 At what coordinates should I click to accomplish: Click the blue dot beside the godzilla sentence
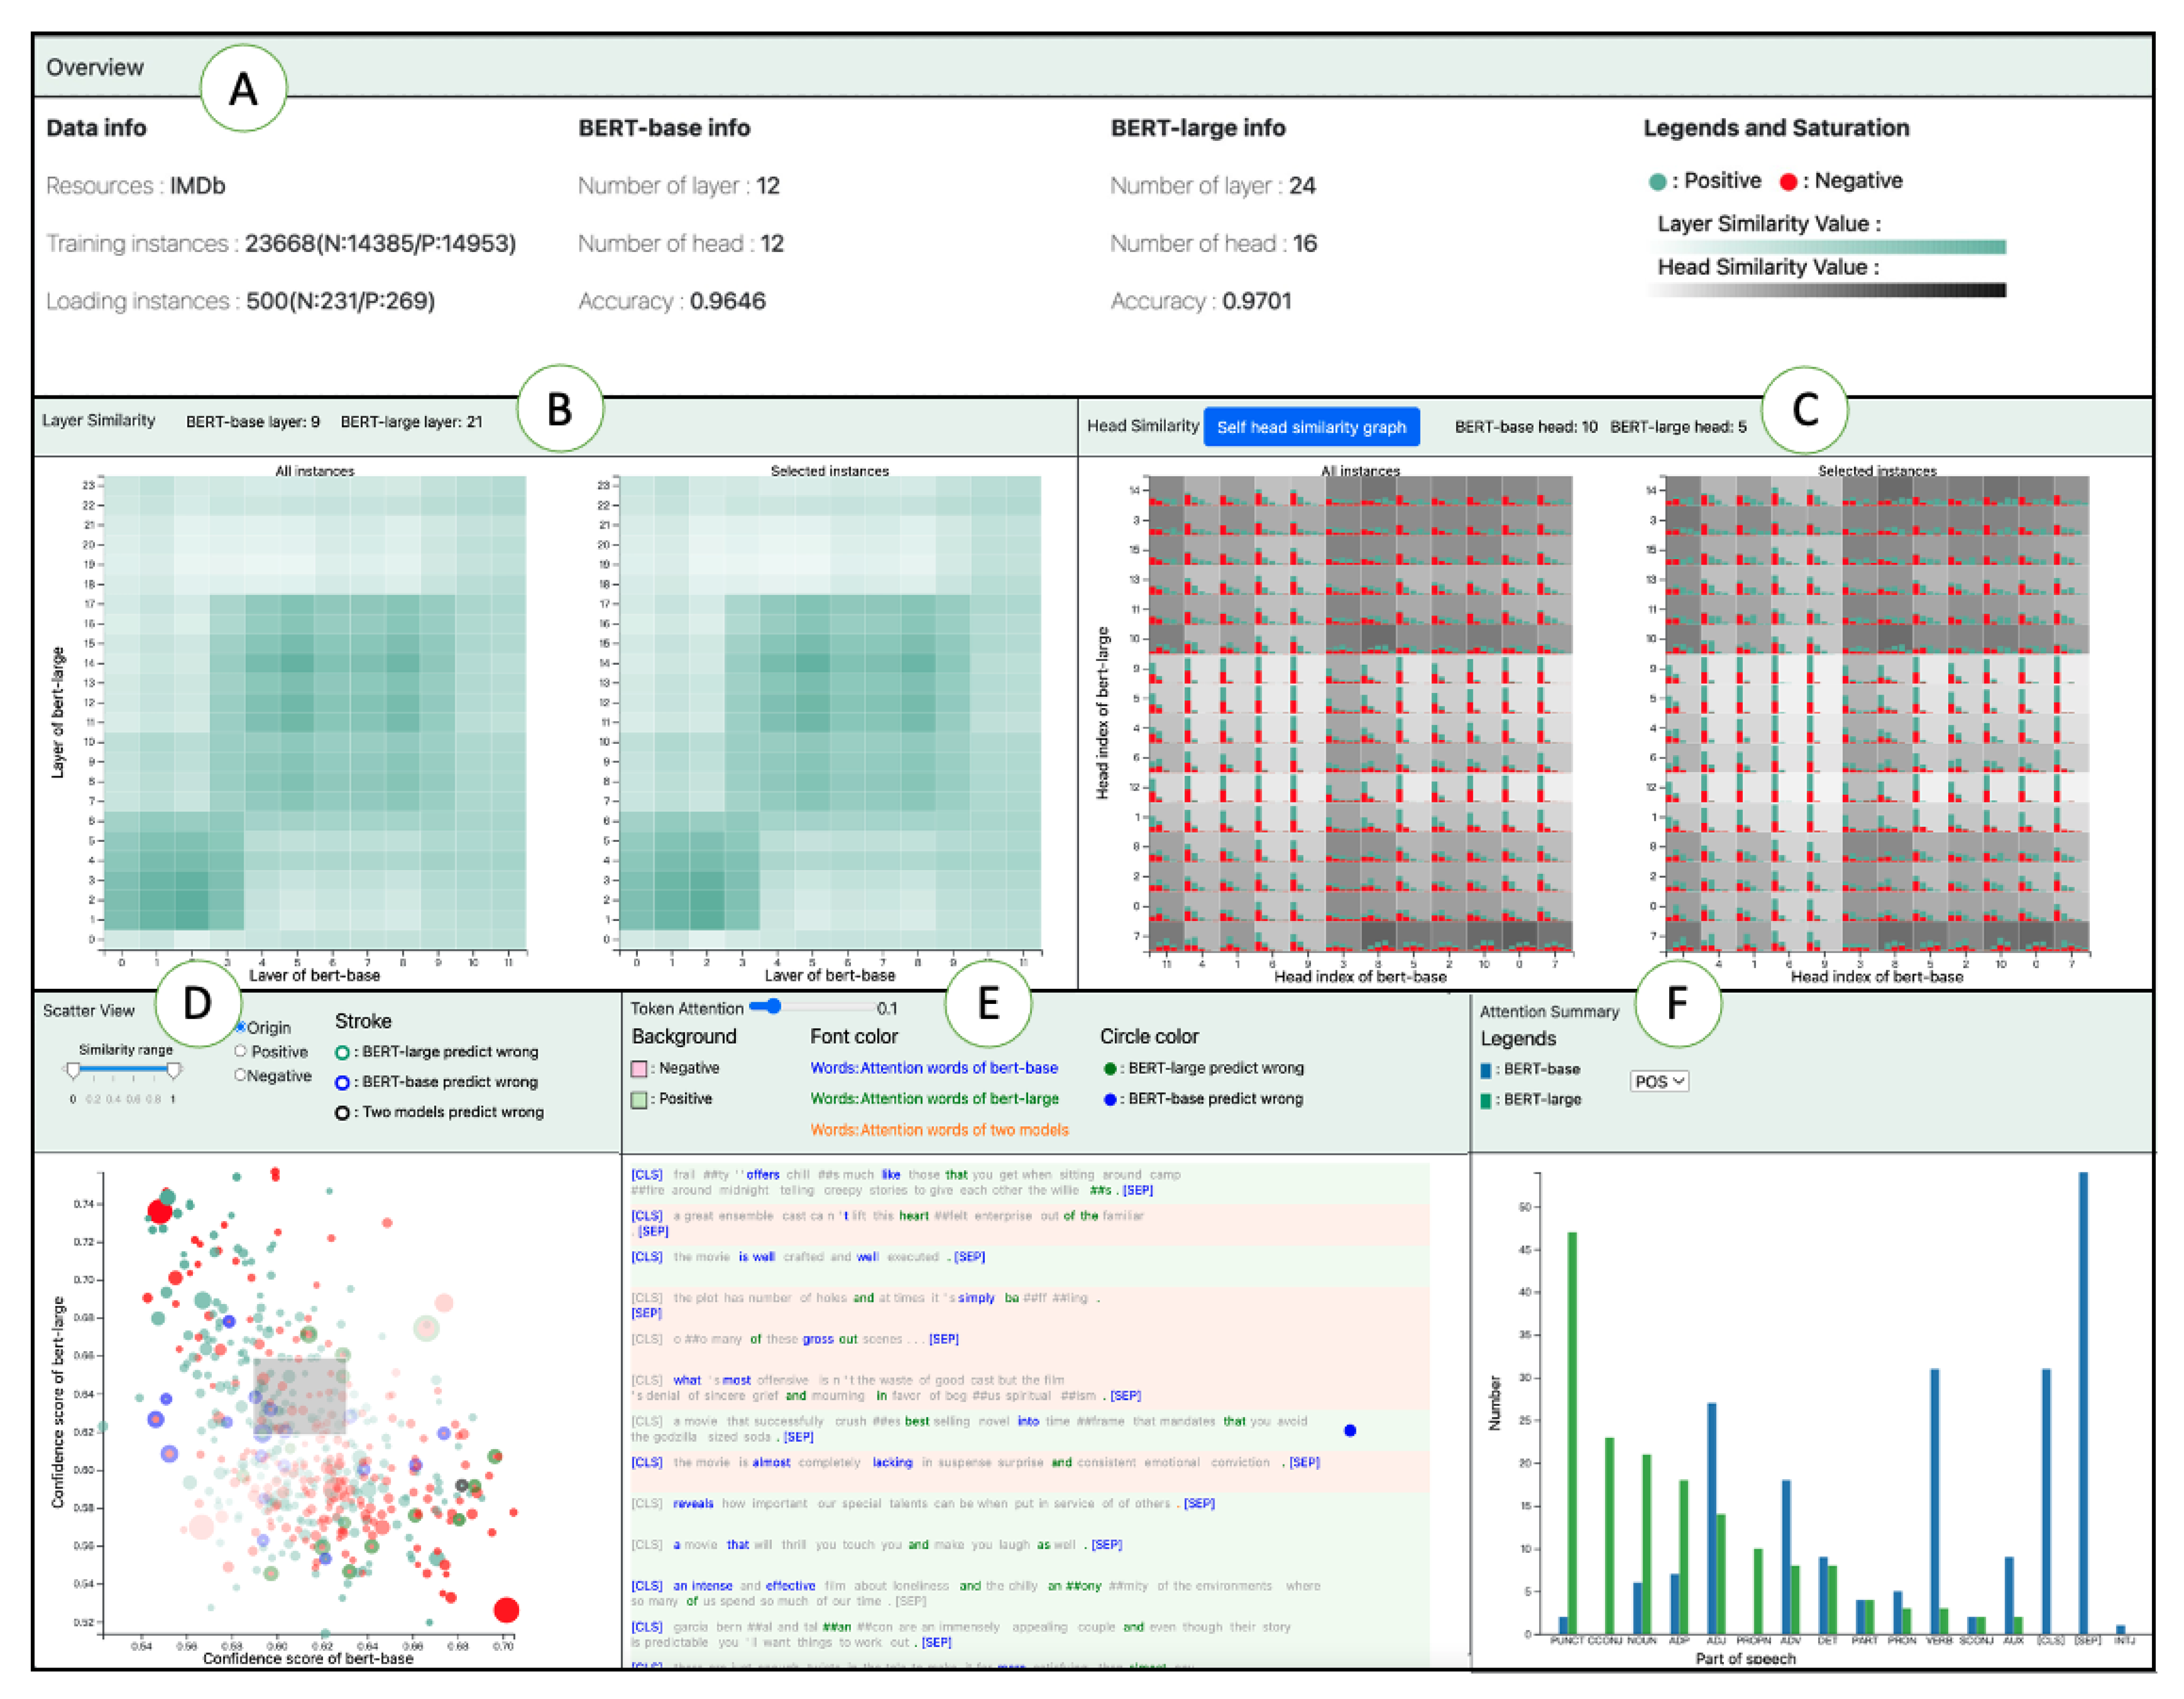coord(1350,1430)
